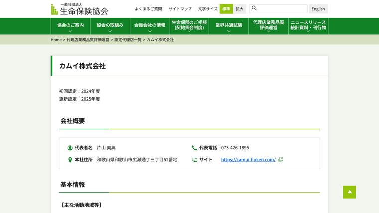Expand the 協会の取組み menu
379x213 pixels.
110,26
